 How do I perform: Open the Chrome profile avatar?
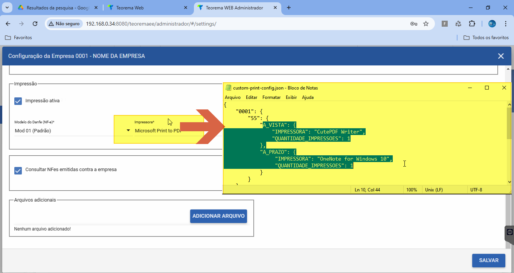492,24
